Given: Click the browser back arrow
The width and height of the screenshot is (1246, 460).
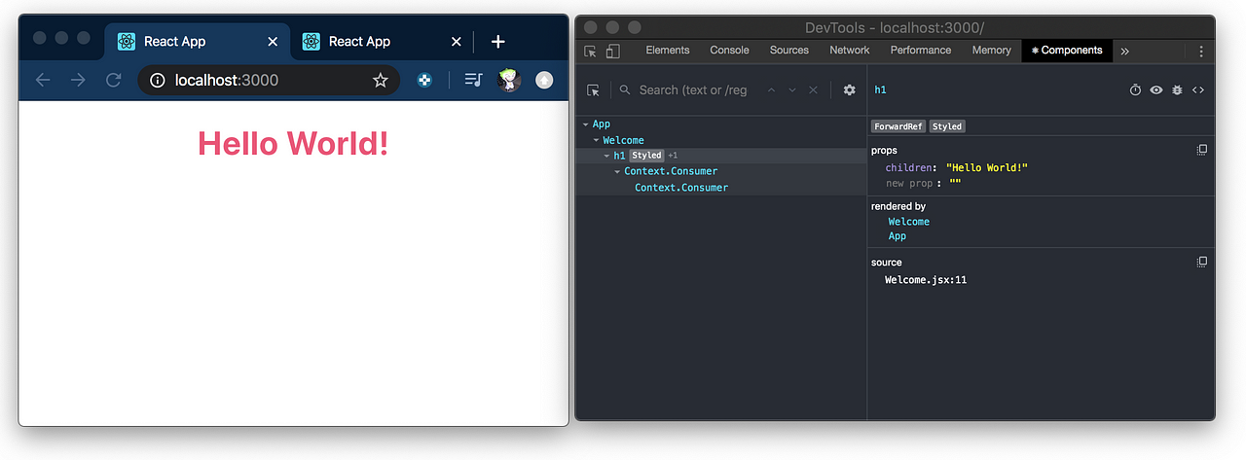Looking at the screenshot, I should pyautogui.click(x=43, y=80).
